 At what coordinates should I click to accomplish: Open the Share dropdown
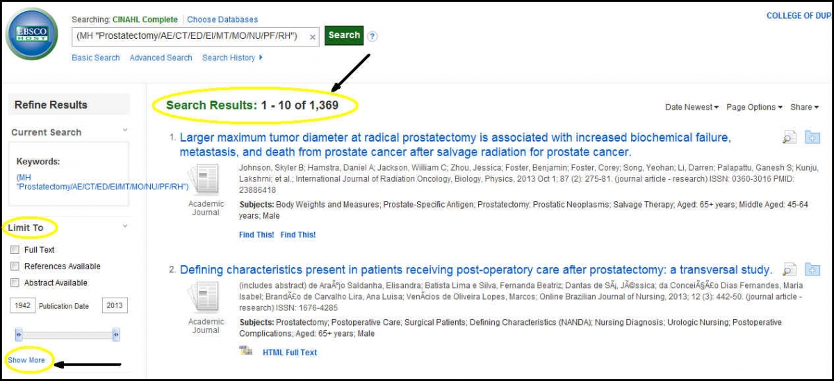coord(804,107)
